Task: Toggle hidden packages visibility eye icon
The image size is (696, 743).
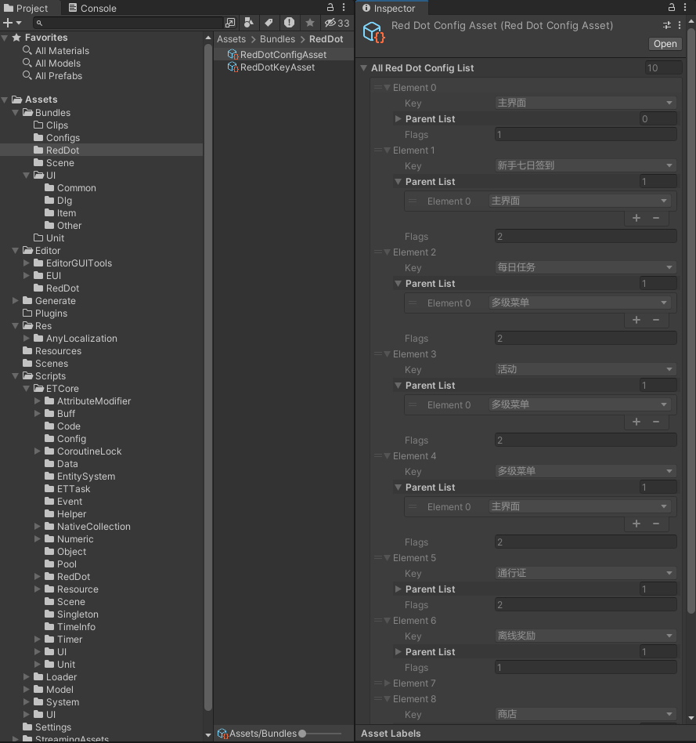Action: pyautogui.click(x=337, y=23)
